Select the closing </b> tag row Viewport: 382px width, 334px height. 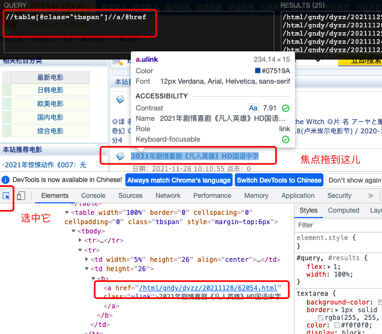(x=105, y=315)
